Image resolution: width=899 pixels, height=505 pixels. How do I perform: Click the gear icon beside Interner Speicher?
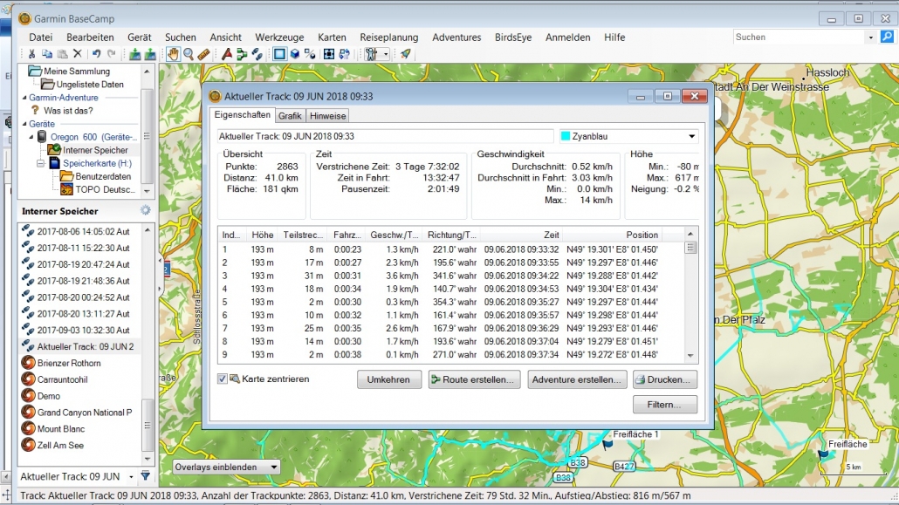point(146,210)
